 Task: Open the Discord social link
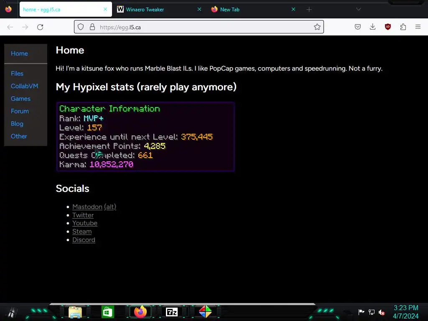click(x=84, y=240)
